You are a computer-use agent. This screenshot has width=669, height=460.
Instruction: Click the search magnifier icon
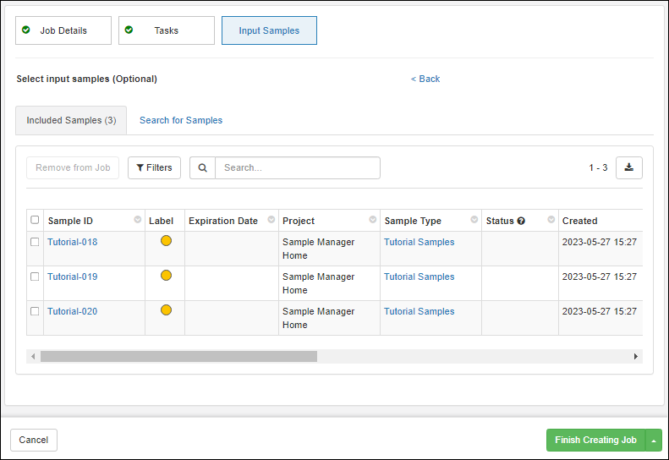[x=202, y=168]
